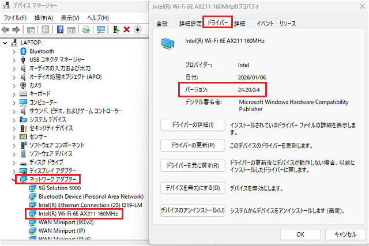Close the properties dialog with X
This screenshot has height=246, width=369.
coord(362,6)
